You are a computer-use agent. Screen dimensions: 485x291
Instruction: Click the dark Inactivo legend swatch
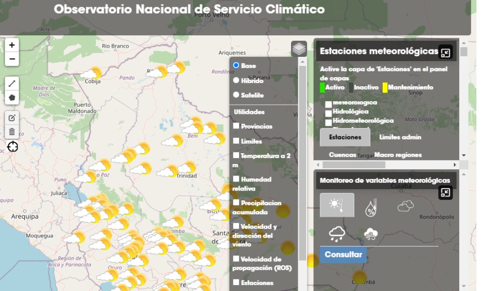[x=351, y=88]
